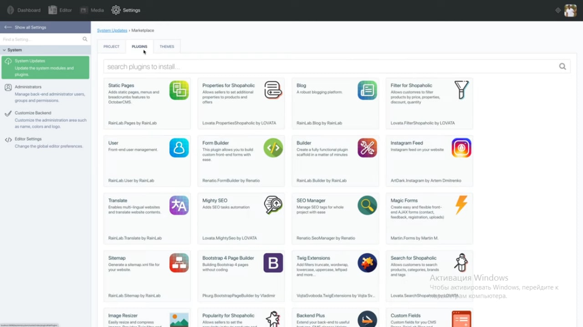Click the sidebar settings search icon
583x327 pixels.
pyautogui.click(x=85, y=40)
